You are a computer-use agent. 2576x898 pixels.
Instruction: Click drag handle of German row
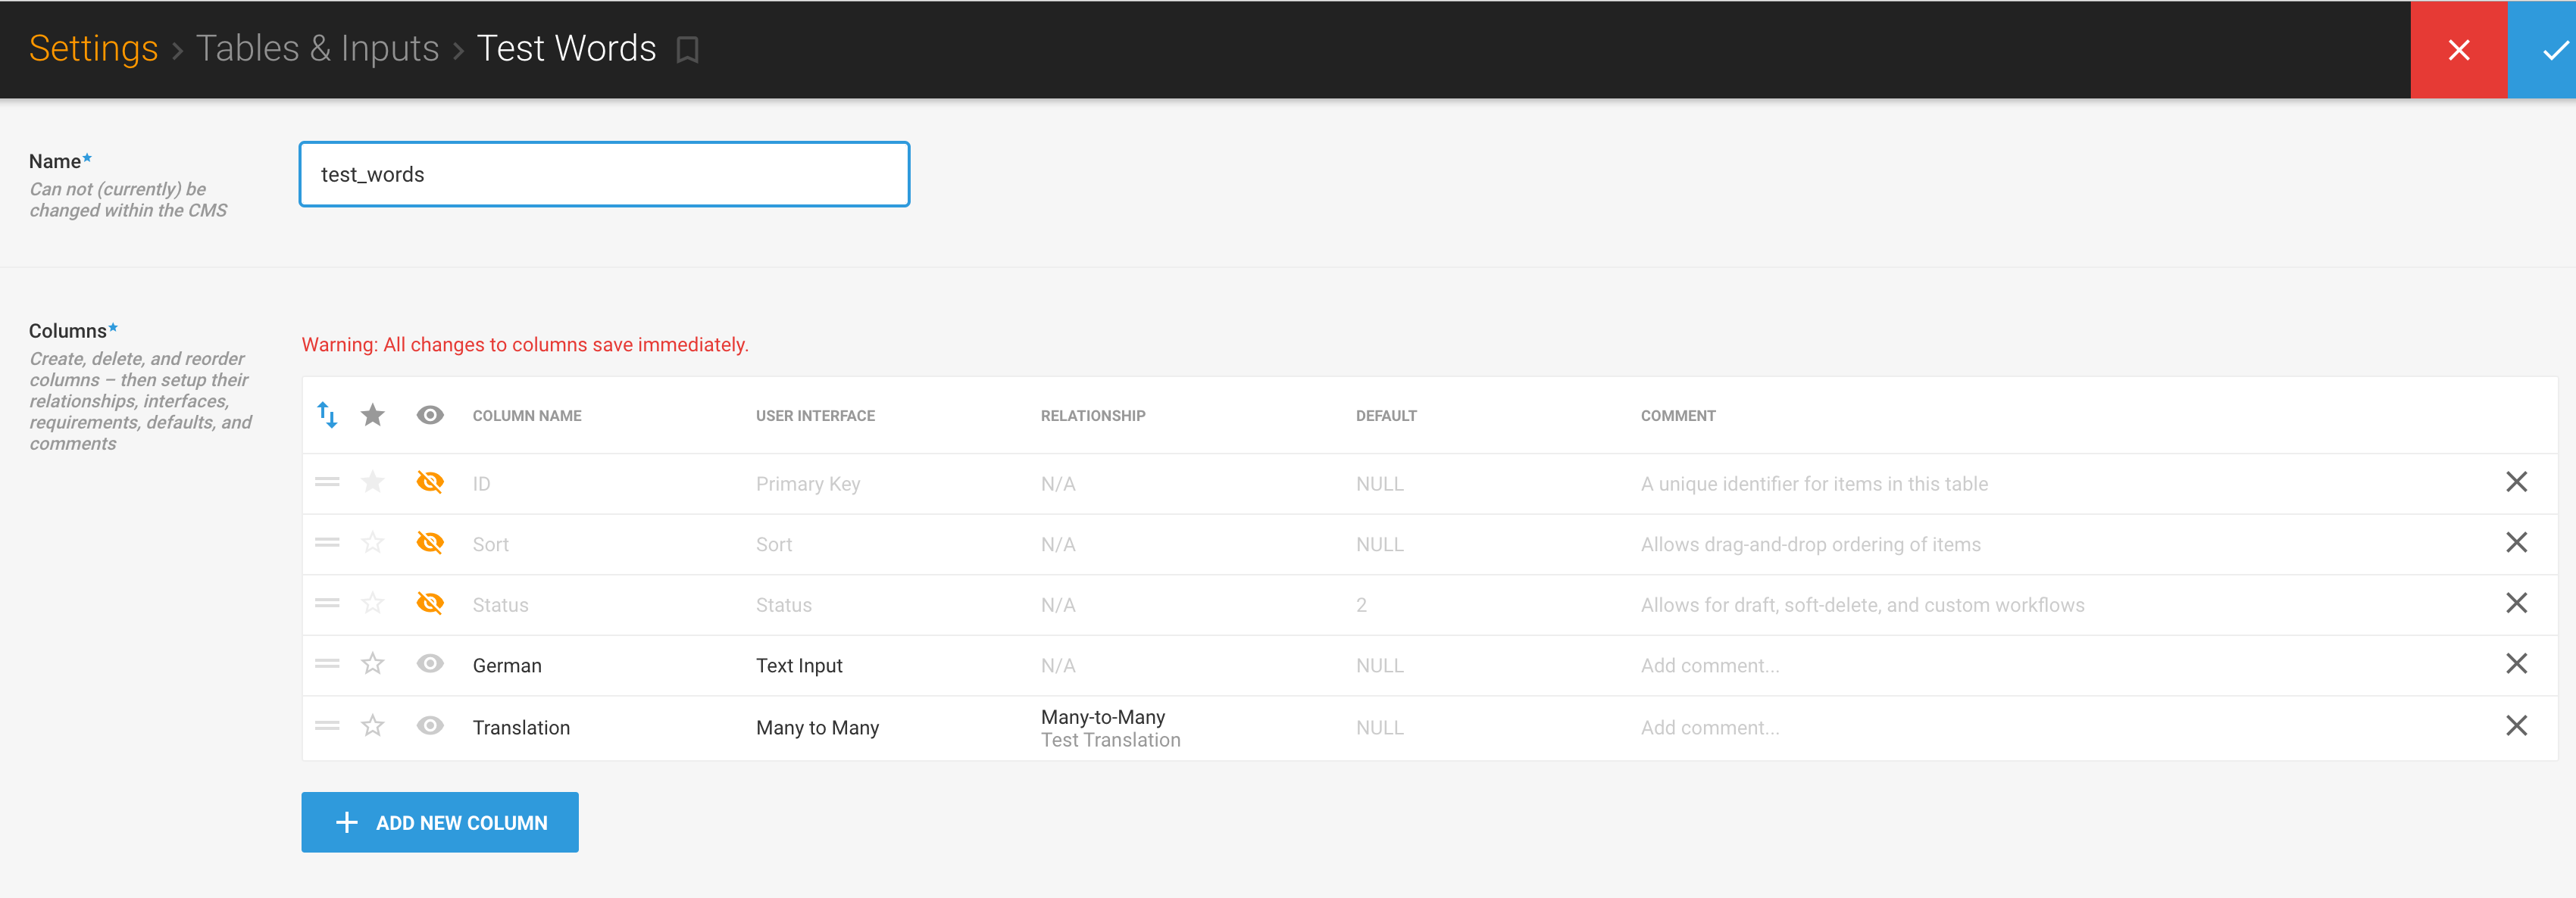[x=327, y=664]
